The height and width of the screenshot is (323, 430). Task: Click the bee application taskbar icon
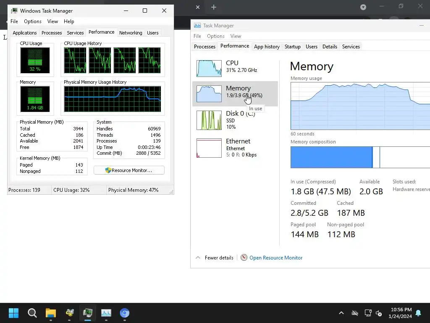69,313
